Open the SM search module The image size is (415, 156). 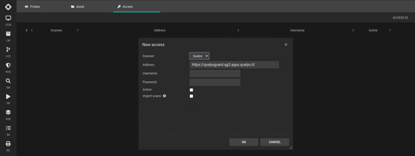tap(8, 83)
